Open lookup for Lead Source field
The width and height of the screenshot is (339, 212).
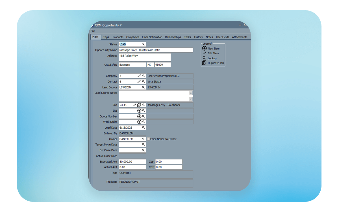click(x=144, y=87)
